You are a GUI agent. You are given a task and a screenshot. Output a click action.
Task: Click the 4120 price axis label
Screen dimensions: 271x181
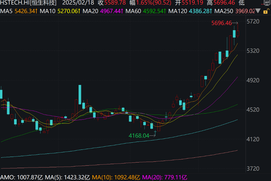click(x=253, y=139)
